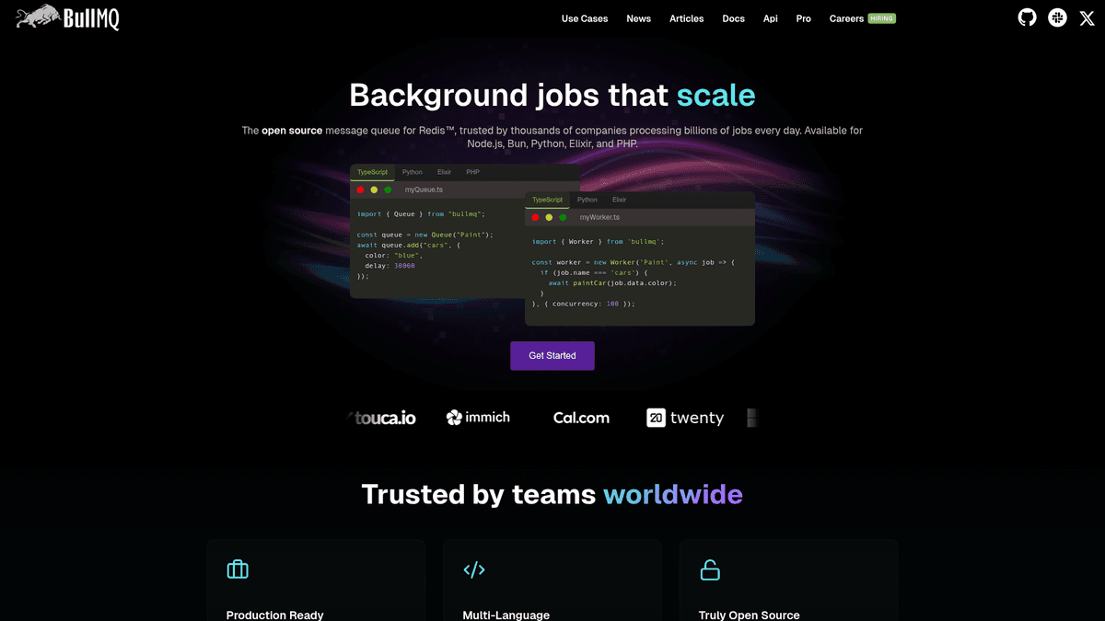Switch to the PHP code tab
1105x621 pixels.
472,172
